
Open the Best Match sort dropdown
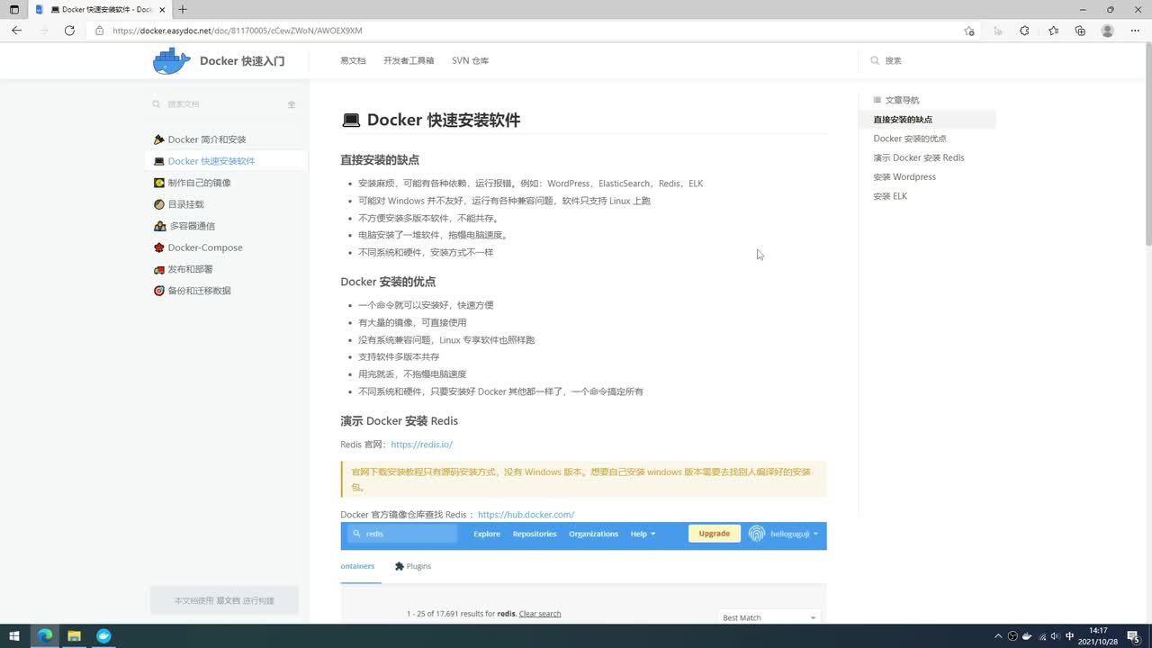[x=769, y=617]
